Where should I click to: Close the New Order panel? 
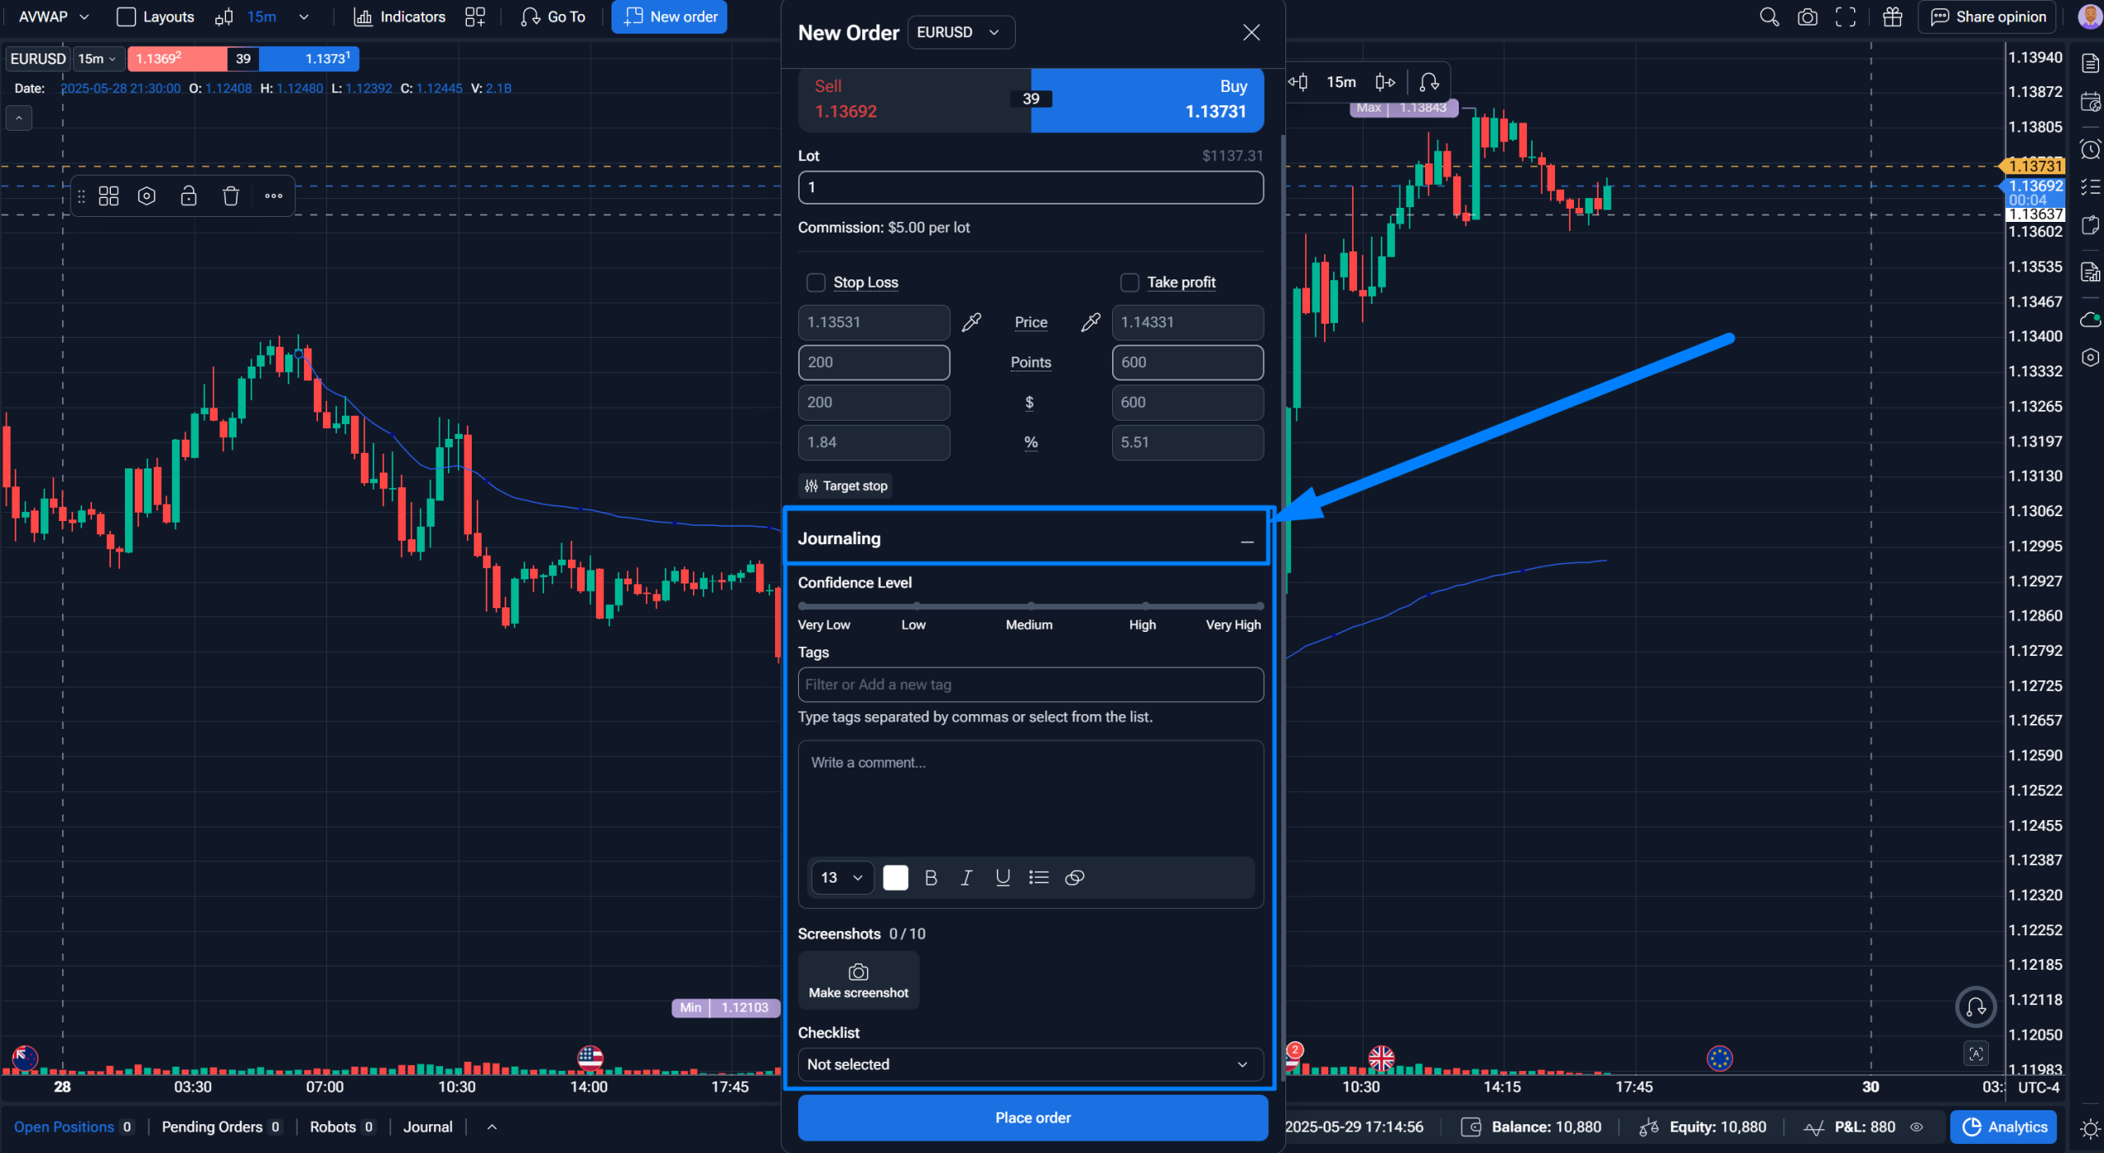click(1251, 32)
